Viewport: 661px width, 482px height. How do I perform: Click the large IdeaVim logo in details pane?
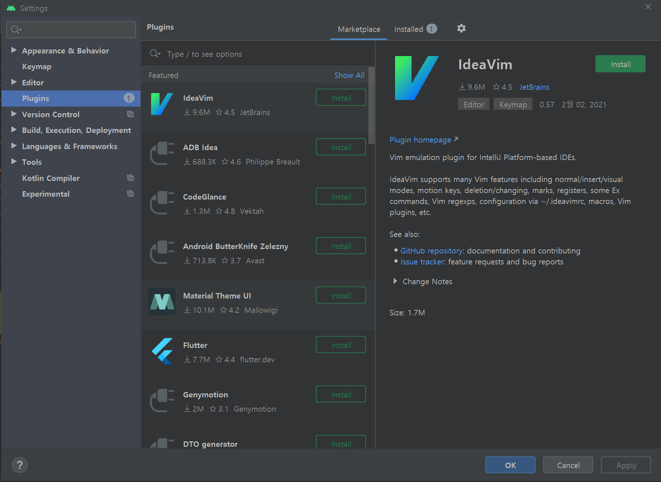[x=416, y=78]
